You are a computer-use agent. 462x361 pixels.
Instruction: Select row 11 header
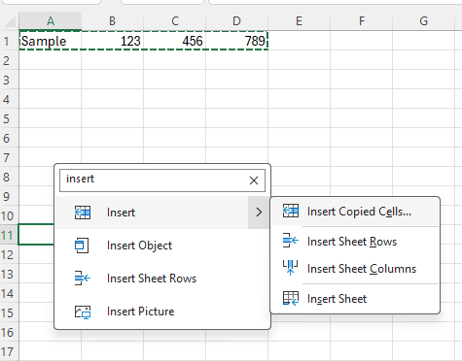tap(9, 235)
